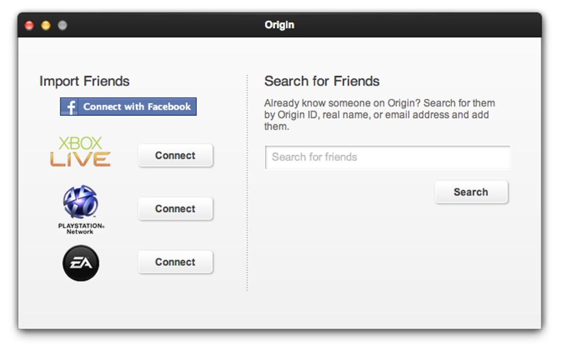Viewport: 561px width, 353px height.
Task: Connect your Xbox Live account
Action: (x=175, y=156)
